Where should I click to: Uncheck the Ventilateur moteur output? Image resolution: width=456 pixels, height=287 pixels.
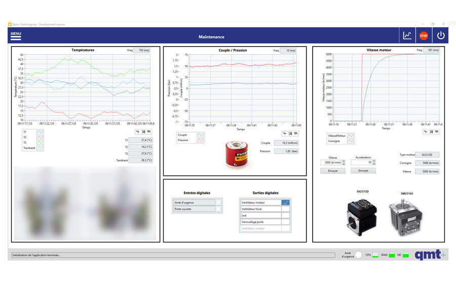coord(285,202)
